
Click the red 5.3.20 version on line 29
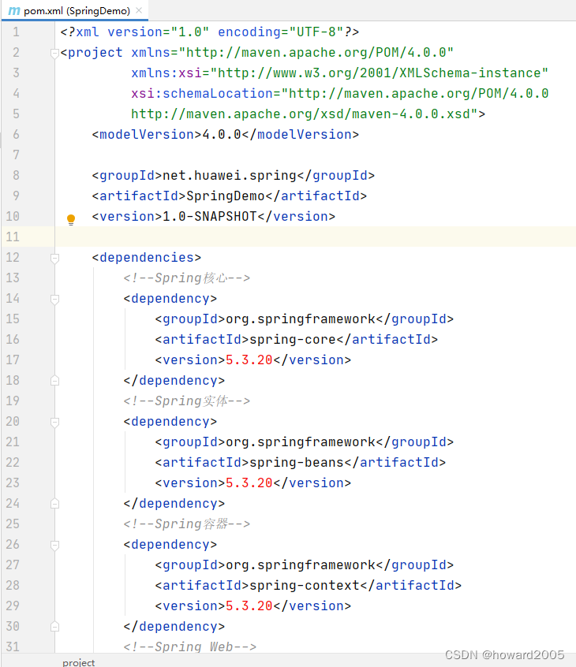(249, 606)
